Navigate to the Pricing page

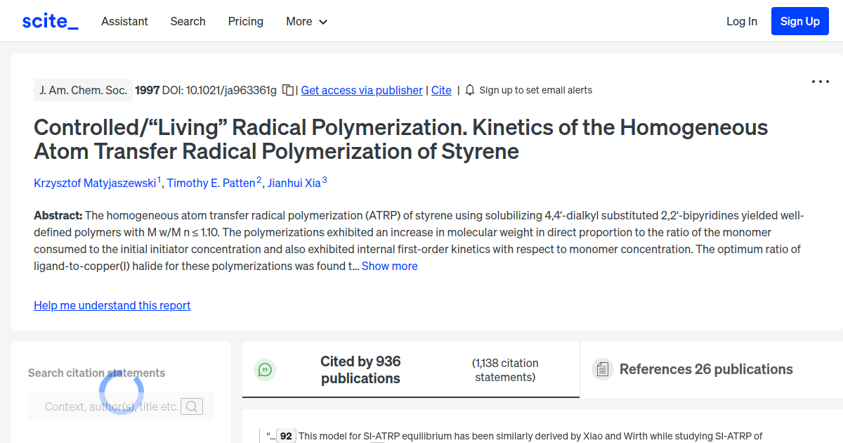point(245,21)
